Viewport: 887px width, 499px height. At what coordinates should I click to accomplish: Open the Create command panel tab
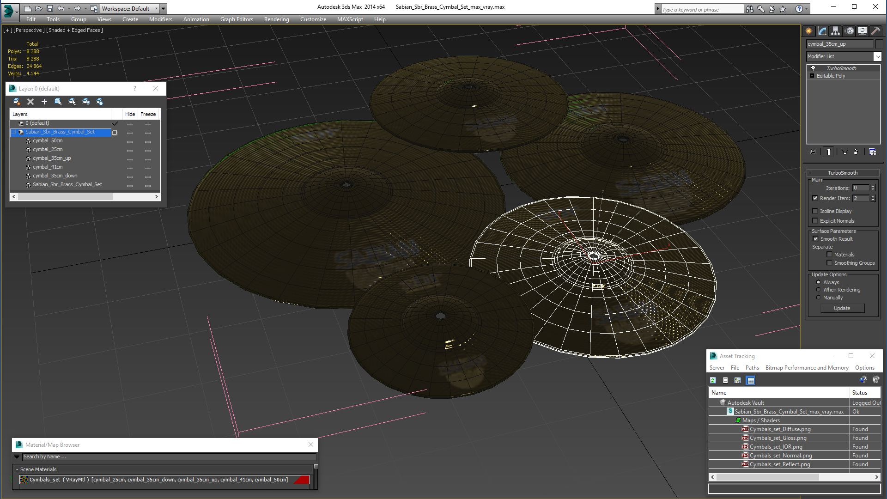tap(809, 31)
